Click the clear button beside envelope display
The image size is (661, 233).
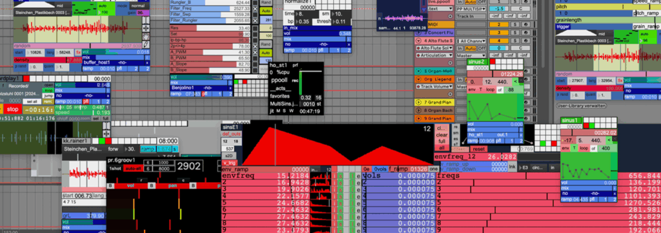(442, 135)
